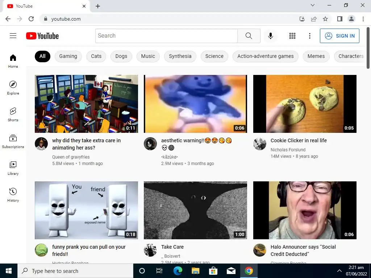Select the Memes filter chip
The width and height of the screenshot is (371, 278).
coord(316,56)
